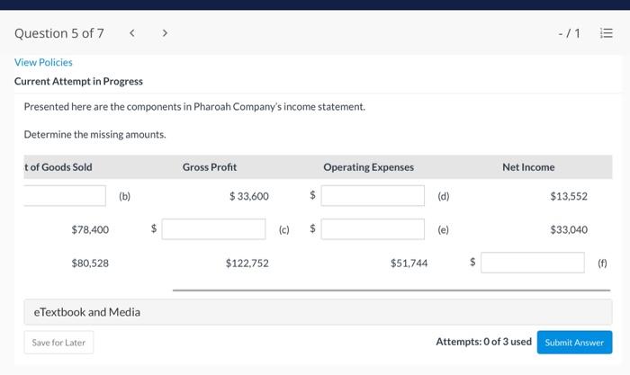Click the -/1 score indicator
The width and height of the screenshot is (630, 375).
coord(569,34)
